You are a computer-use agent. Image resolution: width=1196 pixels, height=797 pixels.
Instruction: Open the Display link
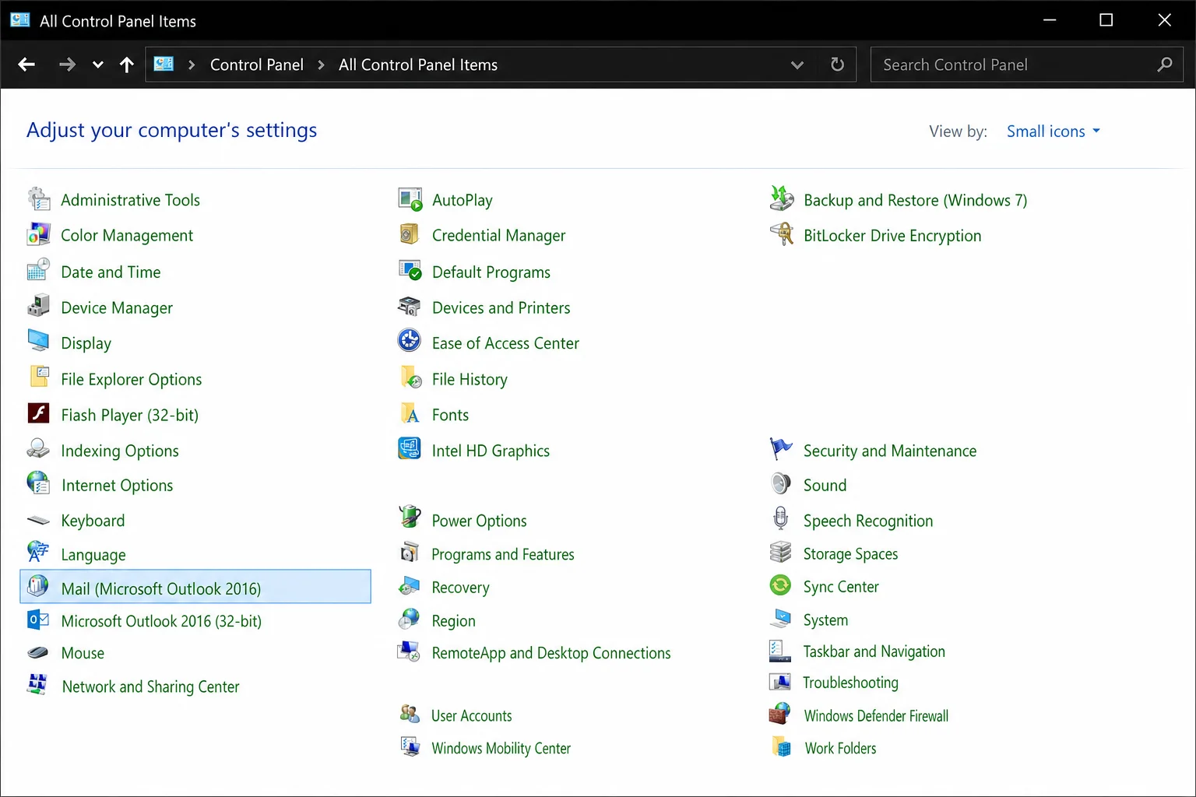click(86, 343)
